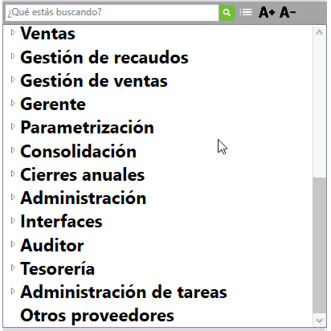Decrease font size with A- icon
Viewport: 331px width, 331px height.
(x=288, y=13)
